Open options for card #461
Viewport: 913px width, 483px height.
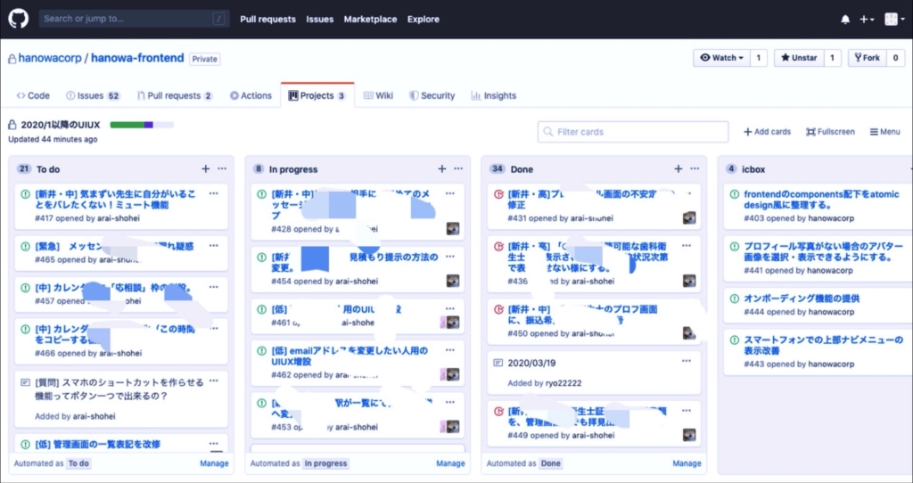450,308
